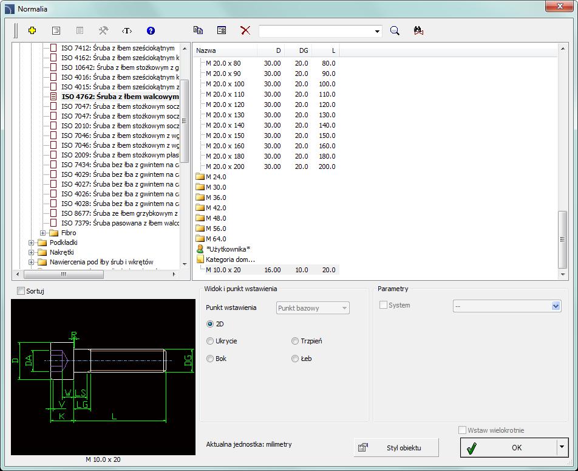Screen dimensions: 578x471
Task: Click the Kategoria dom... folder icon
Action: coord(200,259)
